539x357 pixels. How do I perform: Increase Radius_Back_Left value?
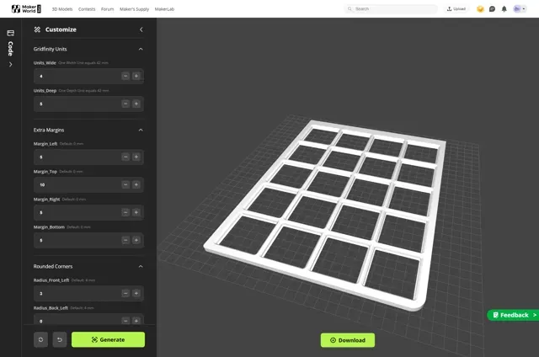[136, 321]
